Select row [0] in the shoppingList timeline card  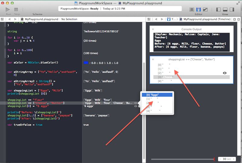coord(191,65)
